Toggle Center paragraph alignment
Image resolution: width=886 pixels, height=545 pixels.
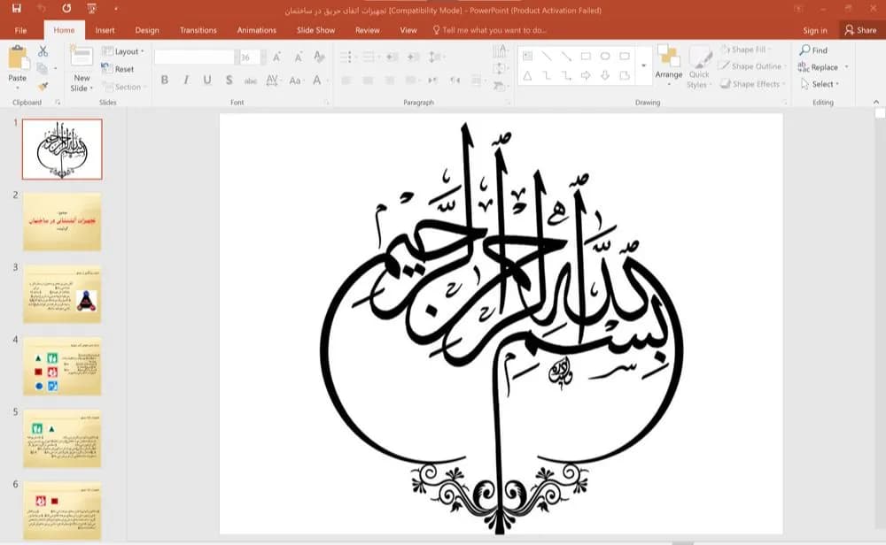coord(368,81)
